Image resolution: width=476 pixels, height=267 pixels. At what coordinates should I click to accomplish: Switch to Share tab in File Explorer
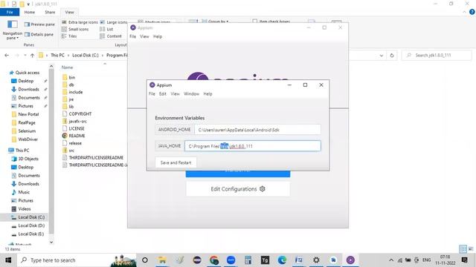(x=50, y=12)
